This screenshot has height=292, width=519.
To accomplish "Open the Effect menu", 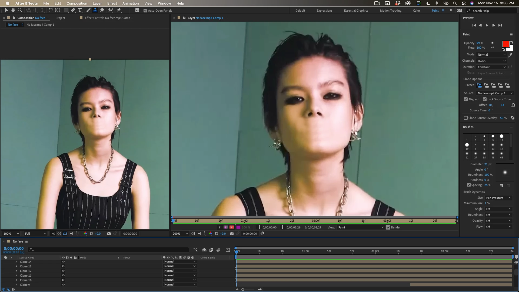I will 112,3.
